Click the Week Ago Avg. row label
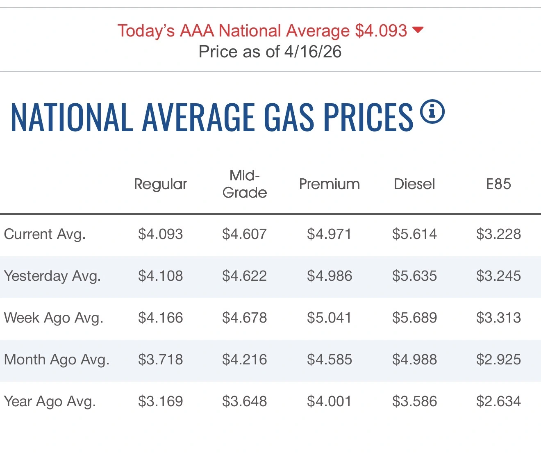 [53, 318]
